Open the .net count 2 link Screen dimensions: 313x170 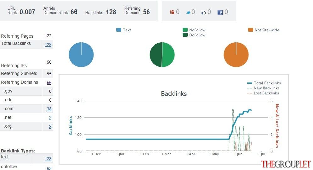[x=50, y=118]
